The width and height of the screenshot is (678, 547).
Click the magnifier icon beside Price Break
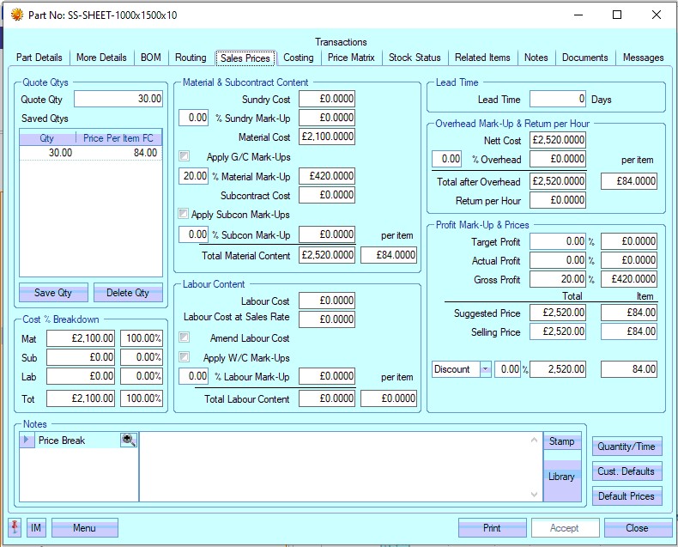click(129, 440)
